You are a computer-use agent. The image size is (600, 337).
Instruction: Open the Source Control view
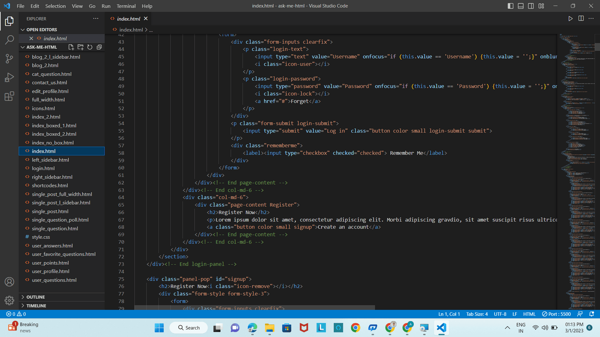[x=9, y=59]
